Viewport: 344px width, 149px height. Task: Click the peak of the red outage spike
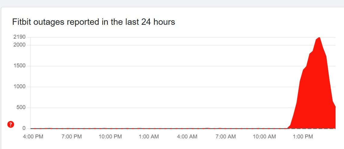[x=320, y=37]
